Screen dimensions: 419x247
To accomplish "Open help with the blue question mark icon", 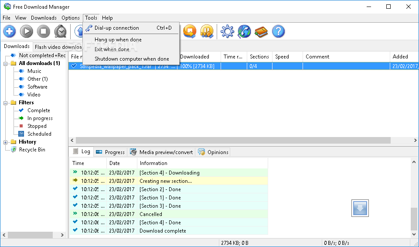I will 279,31.
